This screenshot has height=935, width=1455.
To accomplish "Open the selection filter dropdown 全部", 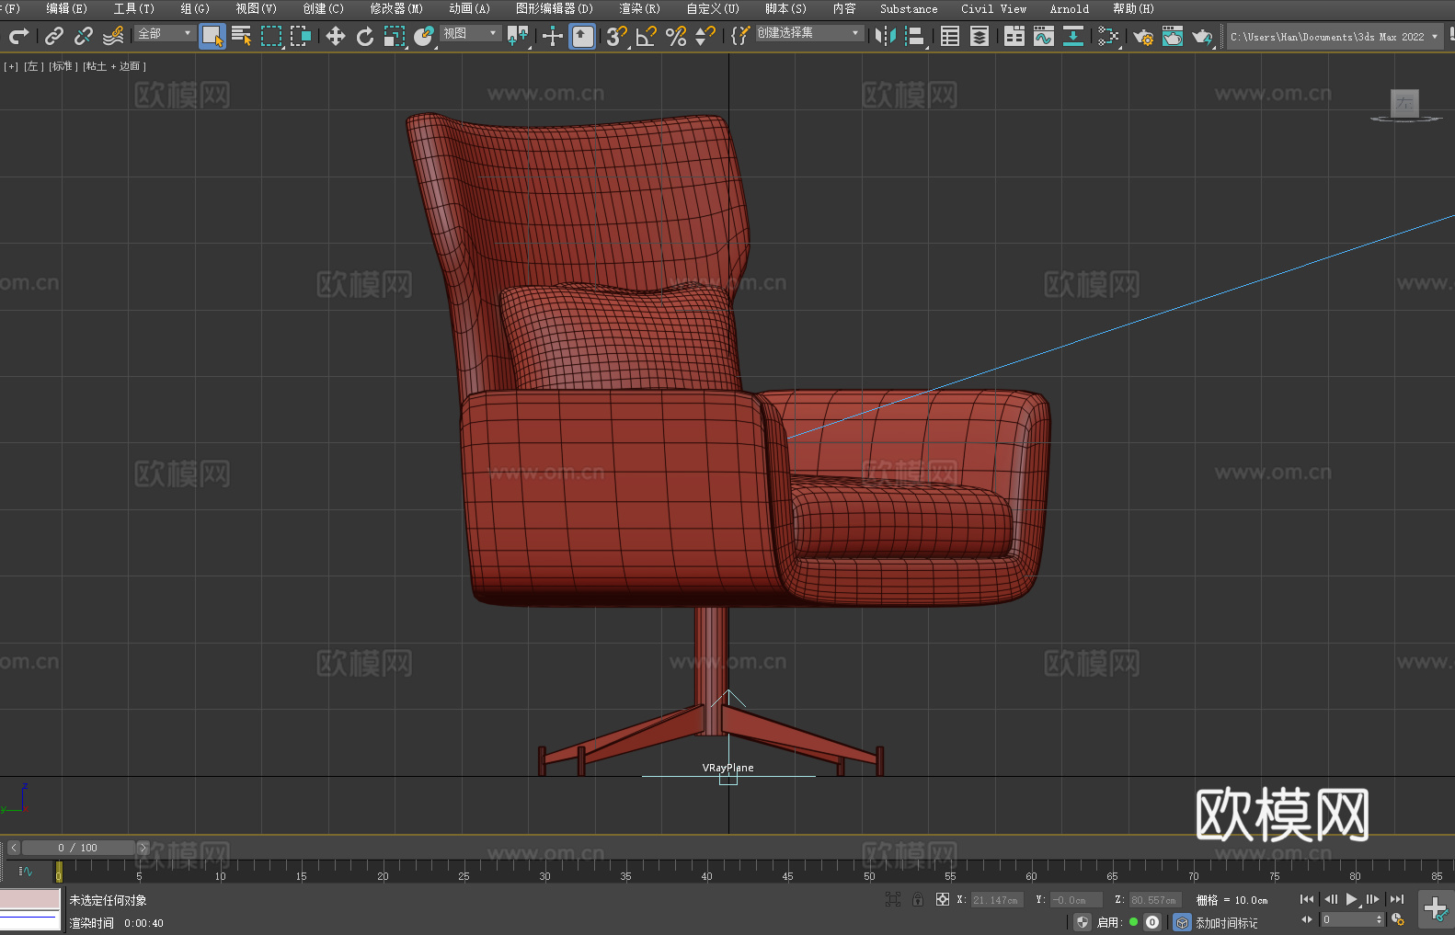I will [x=166, y=33].
